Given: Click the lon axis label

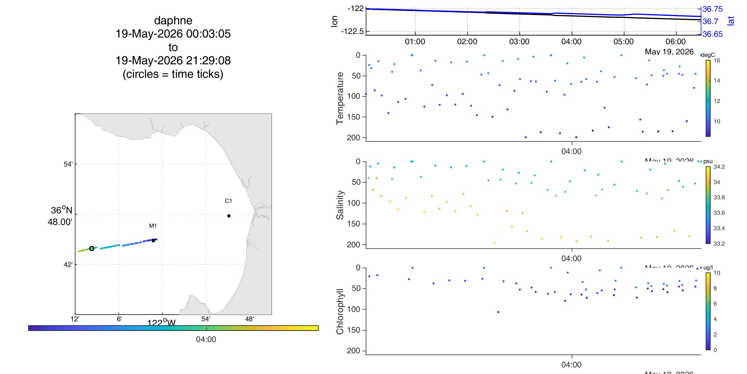Looking at the screenshot, I should (334, 21).
